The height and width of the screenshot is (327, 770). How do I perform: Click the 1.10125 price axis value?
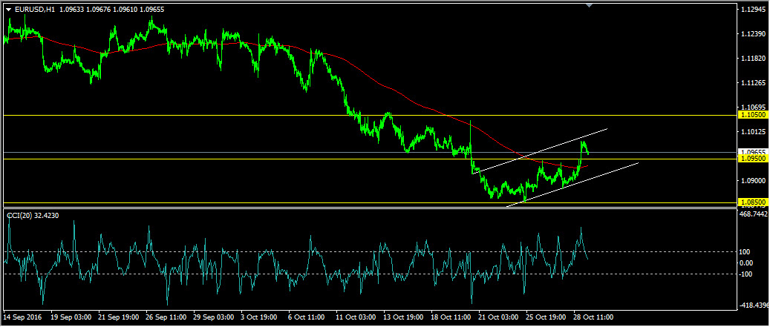[754, 131]
